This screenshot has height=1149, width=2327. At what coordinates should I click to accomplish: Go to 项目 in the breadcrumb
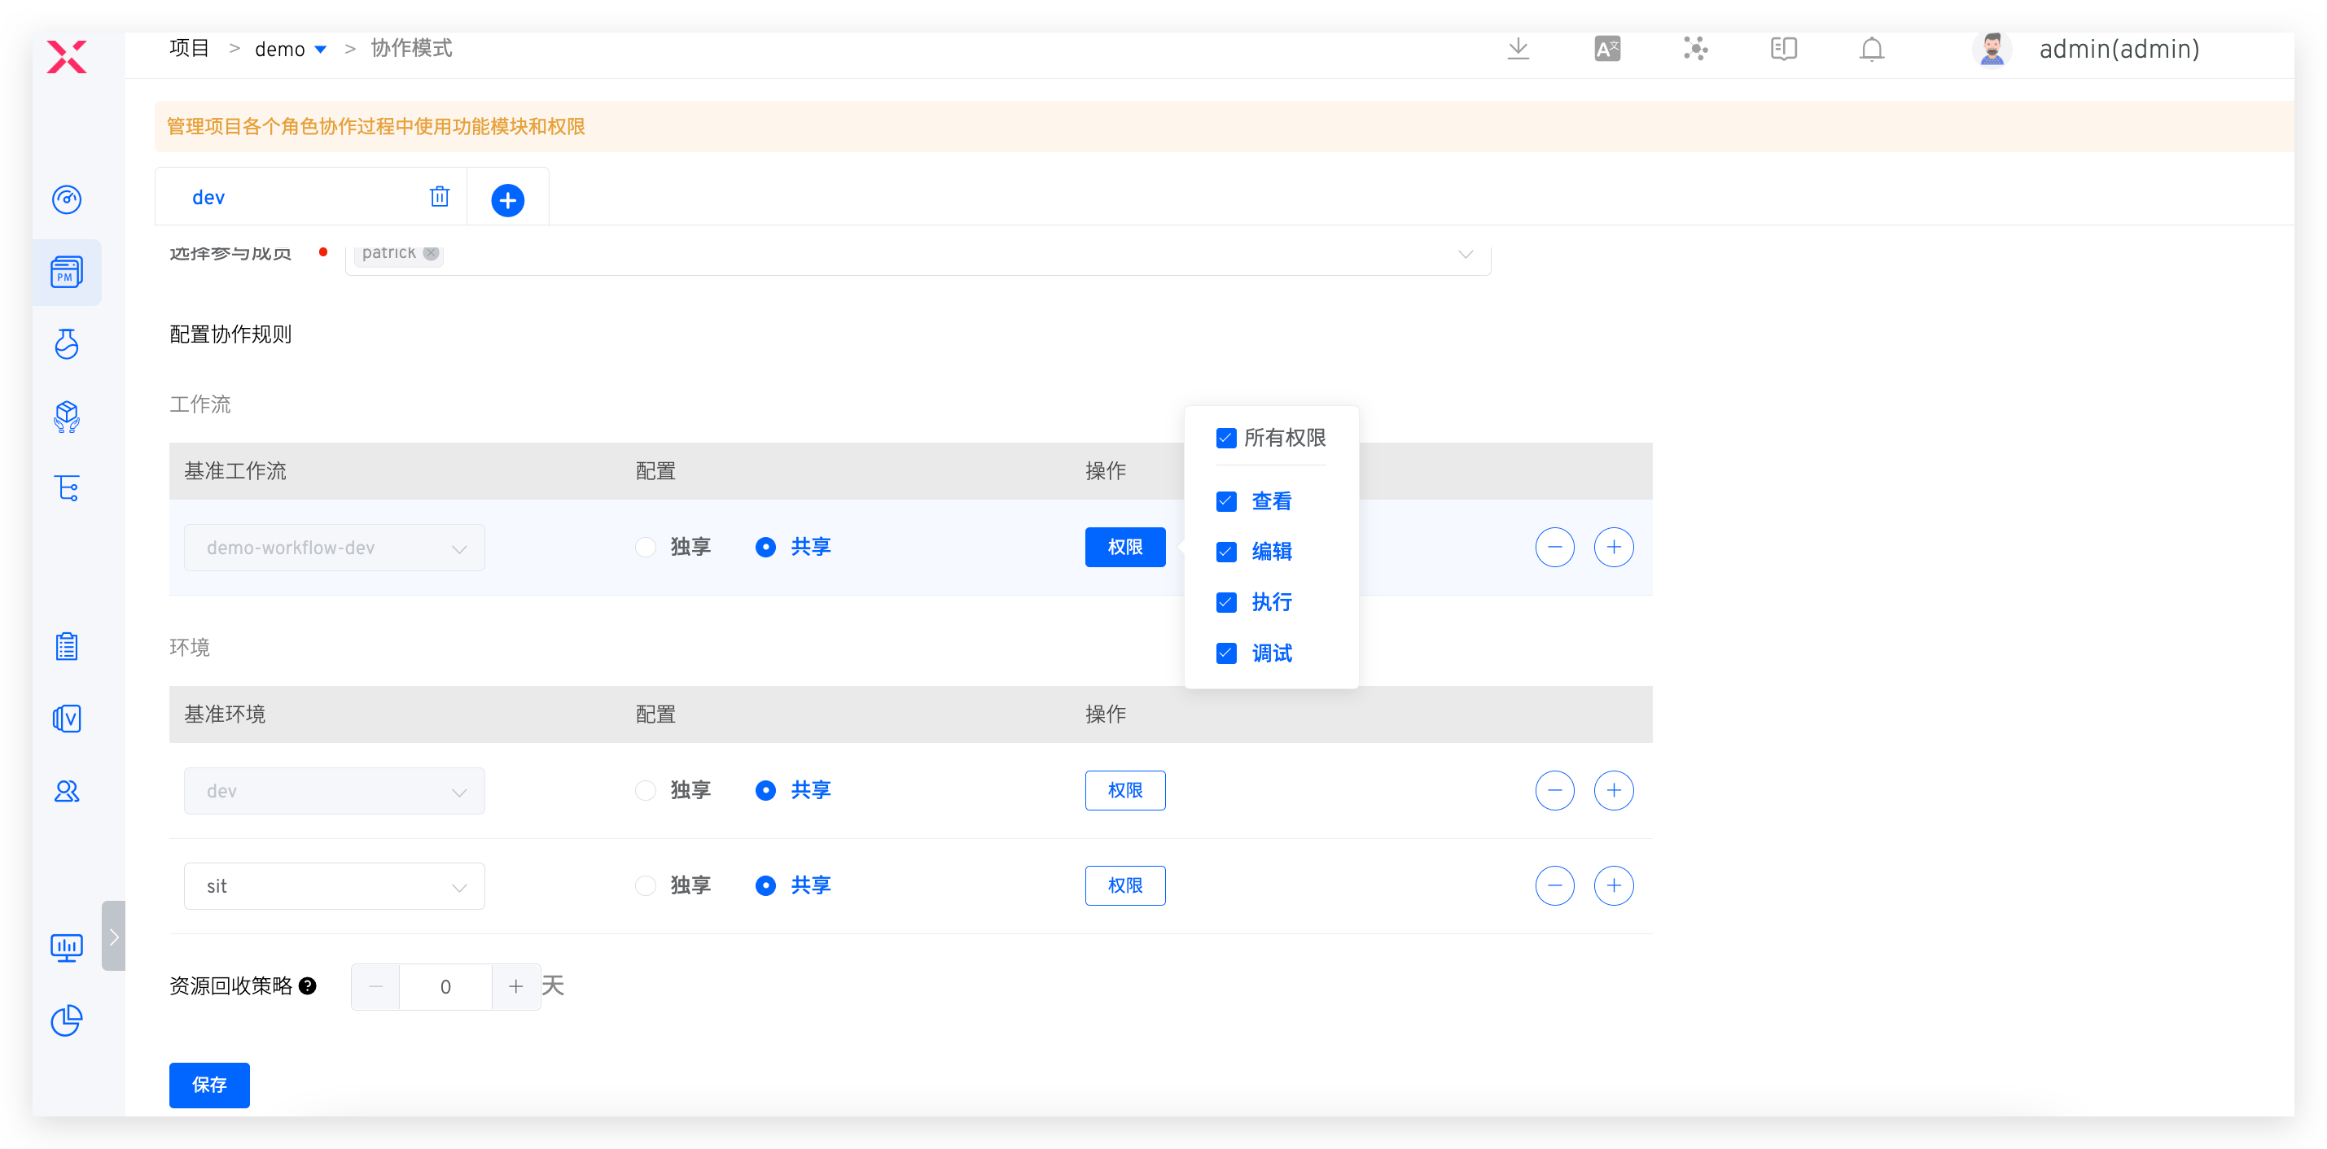(189, 49)
